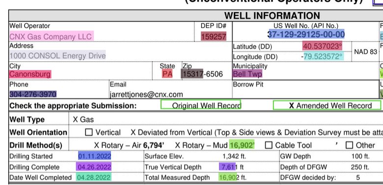Click the Date Well Completed 04.28.2022

[x=94, y=177]
